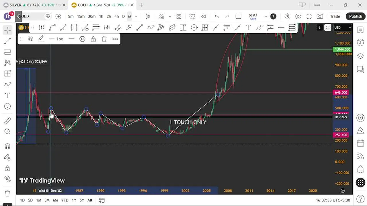
Task: Select the zoom in tool
Action: [x=7, y=132]
